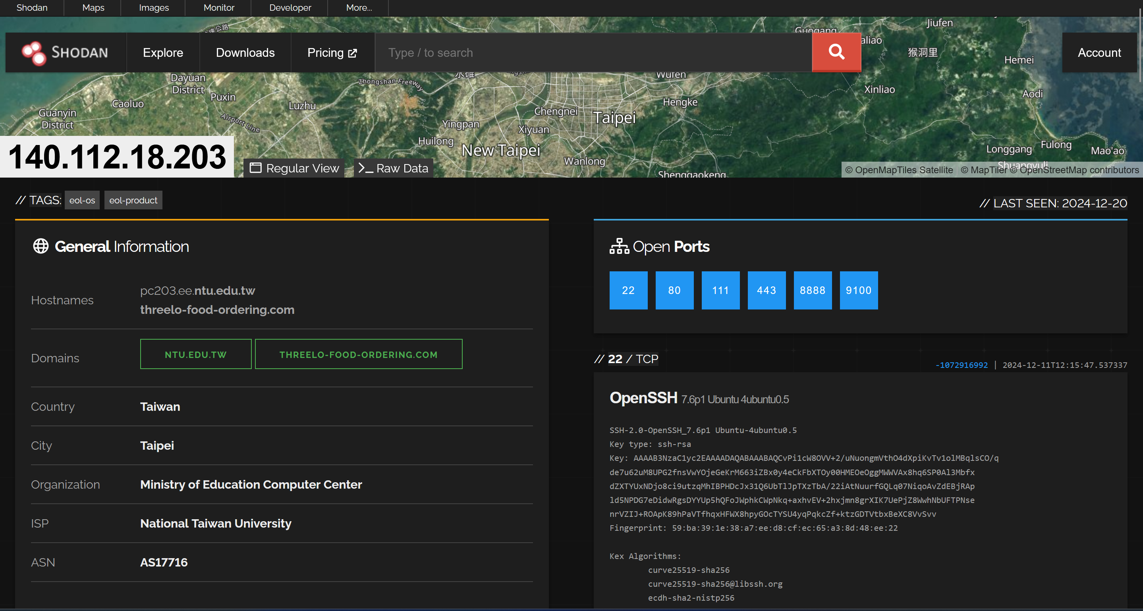This screenshot has height=611, width=1143.
Task: Open Images in the top bar
Action: (154, 8)
